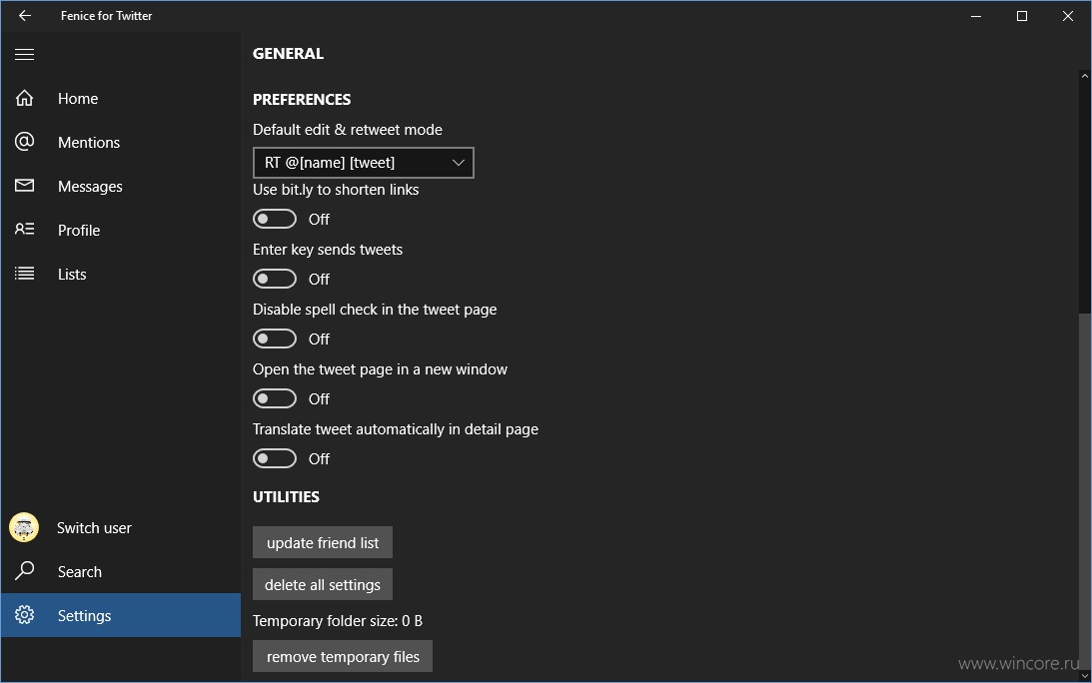Click 'Use bit.ly to shorten links' label
Image resolution: width=1092 pixels, height=683 pixels.
336,190
